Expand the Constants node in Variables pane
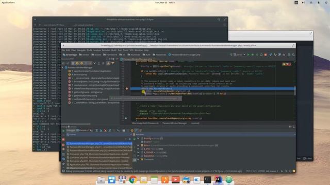Viewport: 330px width, 185px height. (x=138, y=159)
